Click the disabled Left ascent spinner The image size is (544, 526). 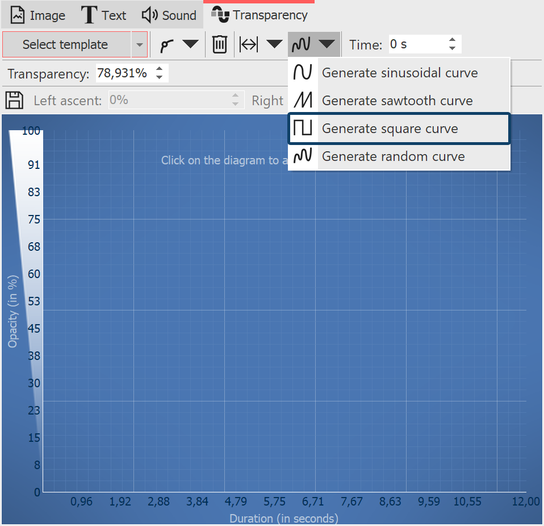point(235,100)
